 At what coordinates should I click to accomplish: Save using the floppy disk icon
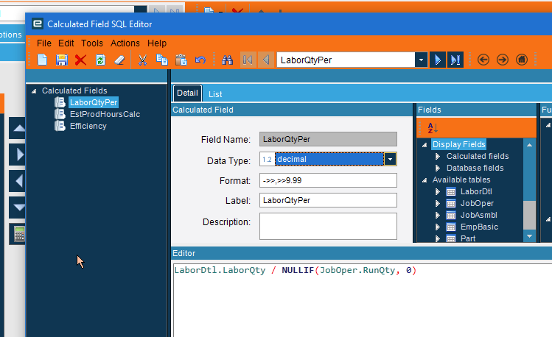pyautogui.click(x=62, y=60)
